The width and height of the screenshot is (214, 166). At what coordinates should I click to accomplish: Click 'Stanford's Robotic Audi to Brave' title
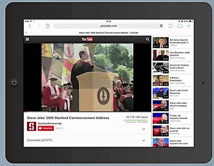[x=179, y=67]
